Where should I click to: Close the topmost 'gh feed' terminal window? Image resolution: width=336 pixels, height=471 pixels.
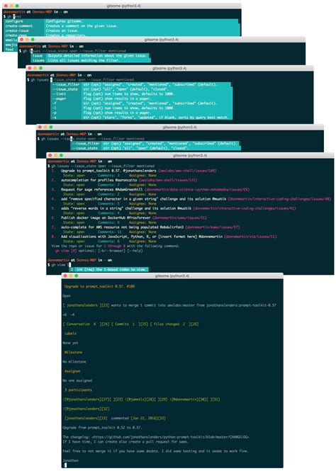(6, 6)
